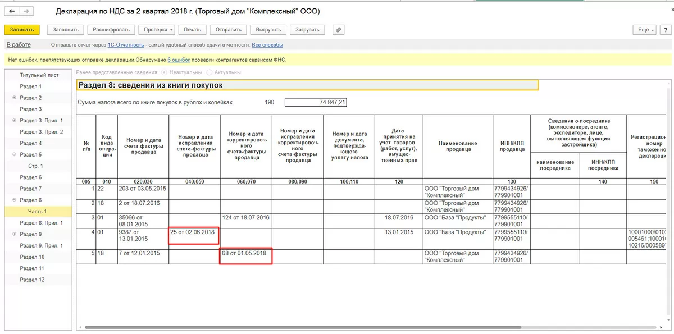
Task: Open attached files via paperclip icon
Action: pyautogui.click(x=338, y=30)
